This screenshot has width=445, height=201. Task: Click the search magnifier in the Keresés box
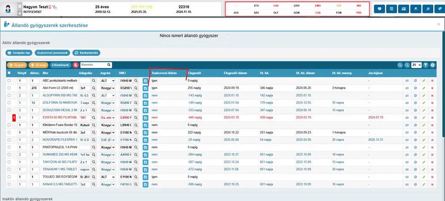109,65
